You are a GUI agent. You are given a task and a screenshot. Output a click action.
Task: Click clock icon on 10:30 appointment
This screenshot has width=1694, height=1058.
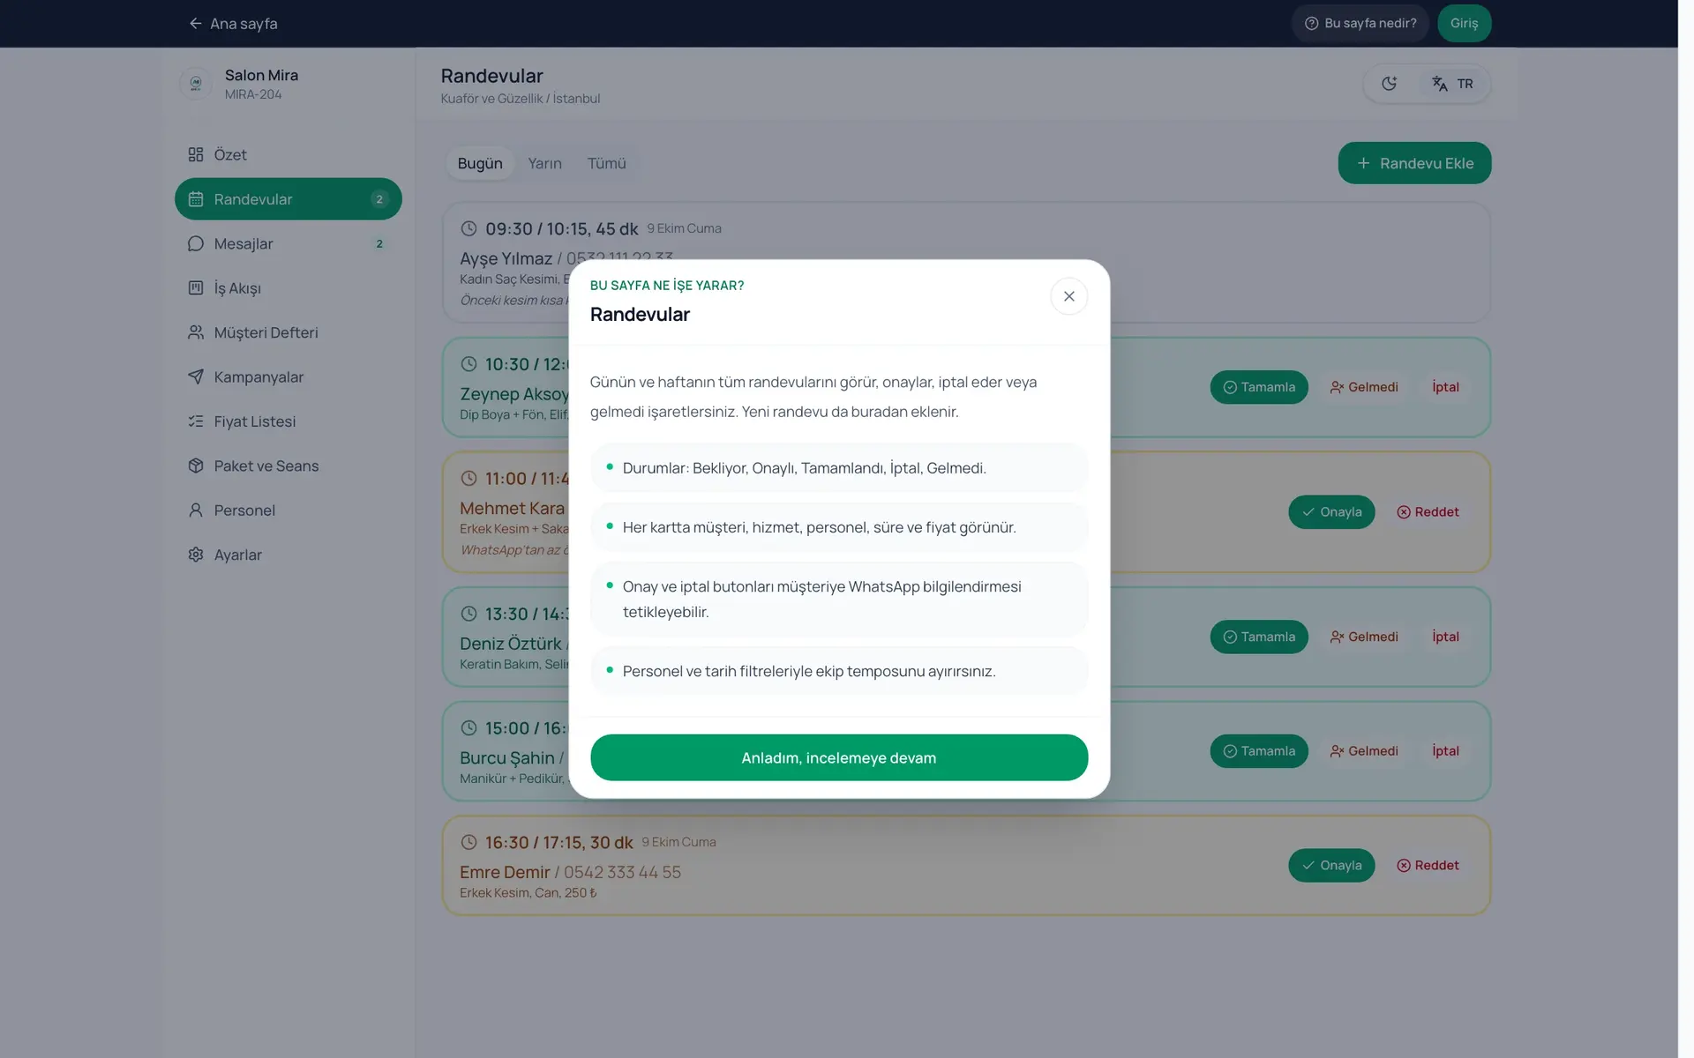coord(468,364)
